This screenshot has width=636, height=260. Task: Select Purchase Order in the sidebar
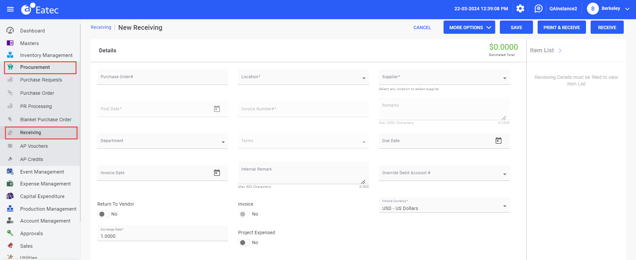37,93
